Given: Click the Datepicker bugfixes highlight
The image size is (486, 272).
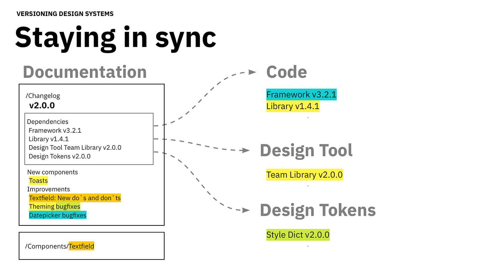Looking at the screenshot, I should click(57, 215).
